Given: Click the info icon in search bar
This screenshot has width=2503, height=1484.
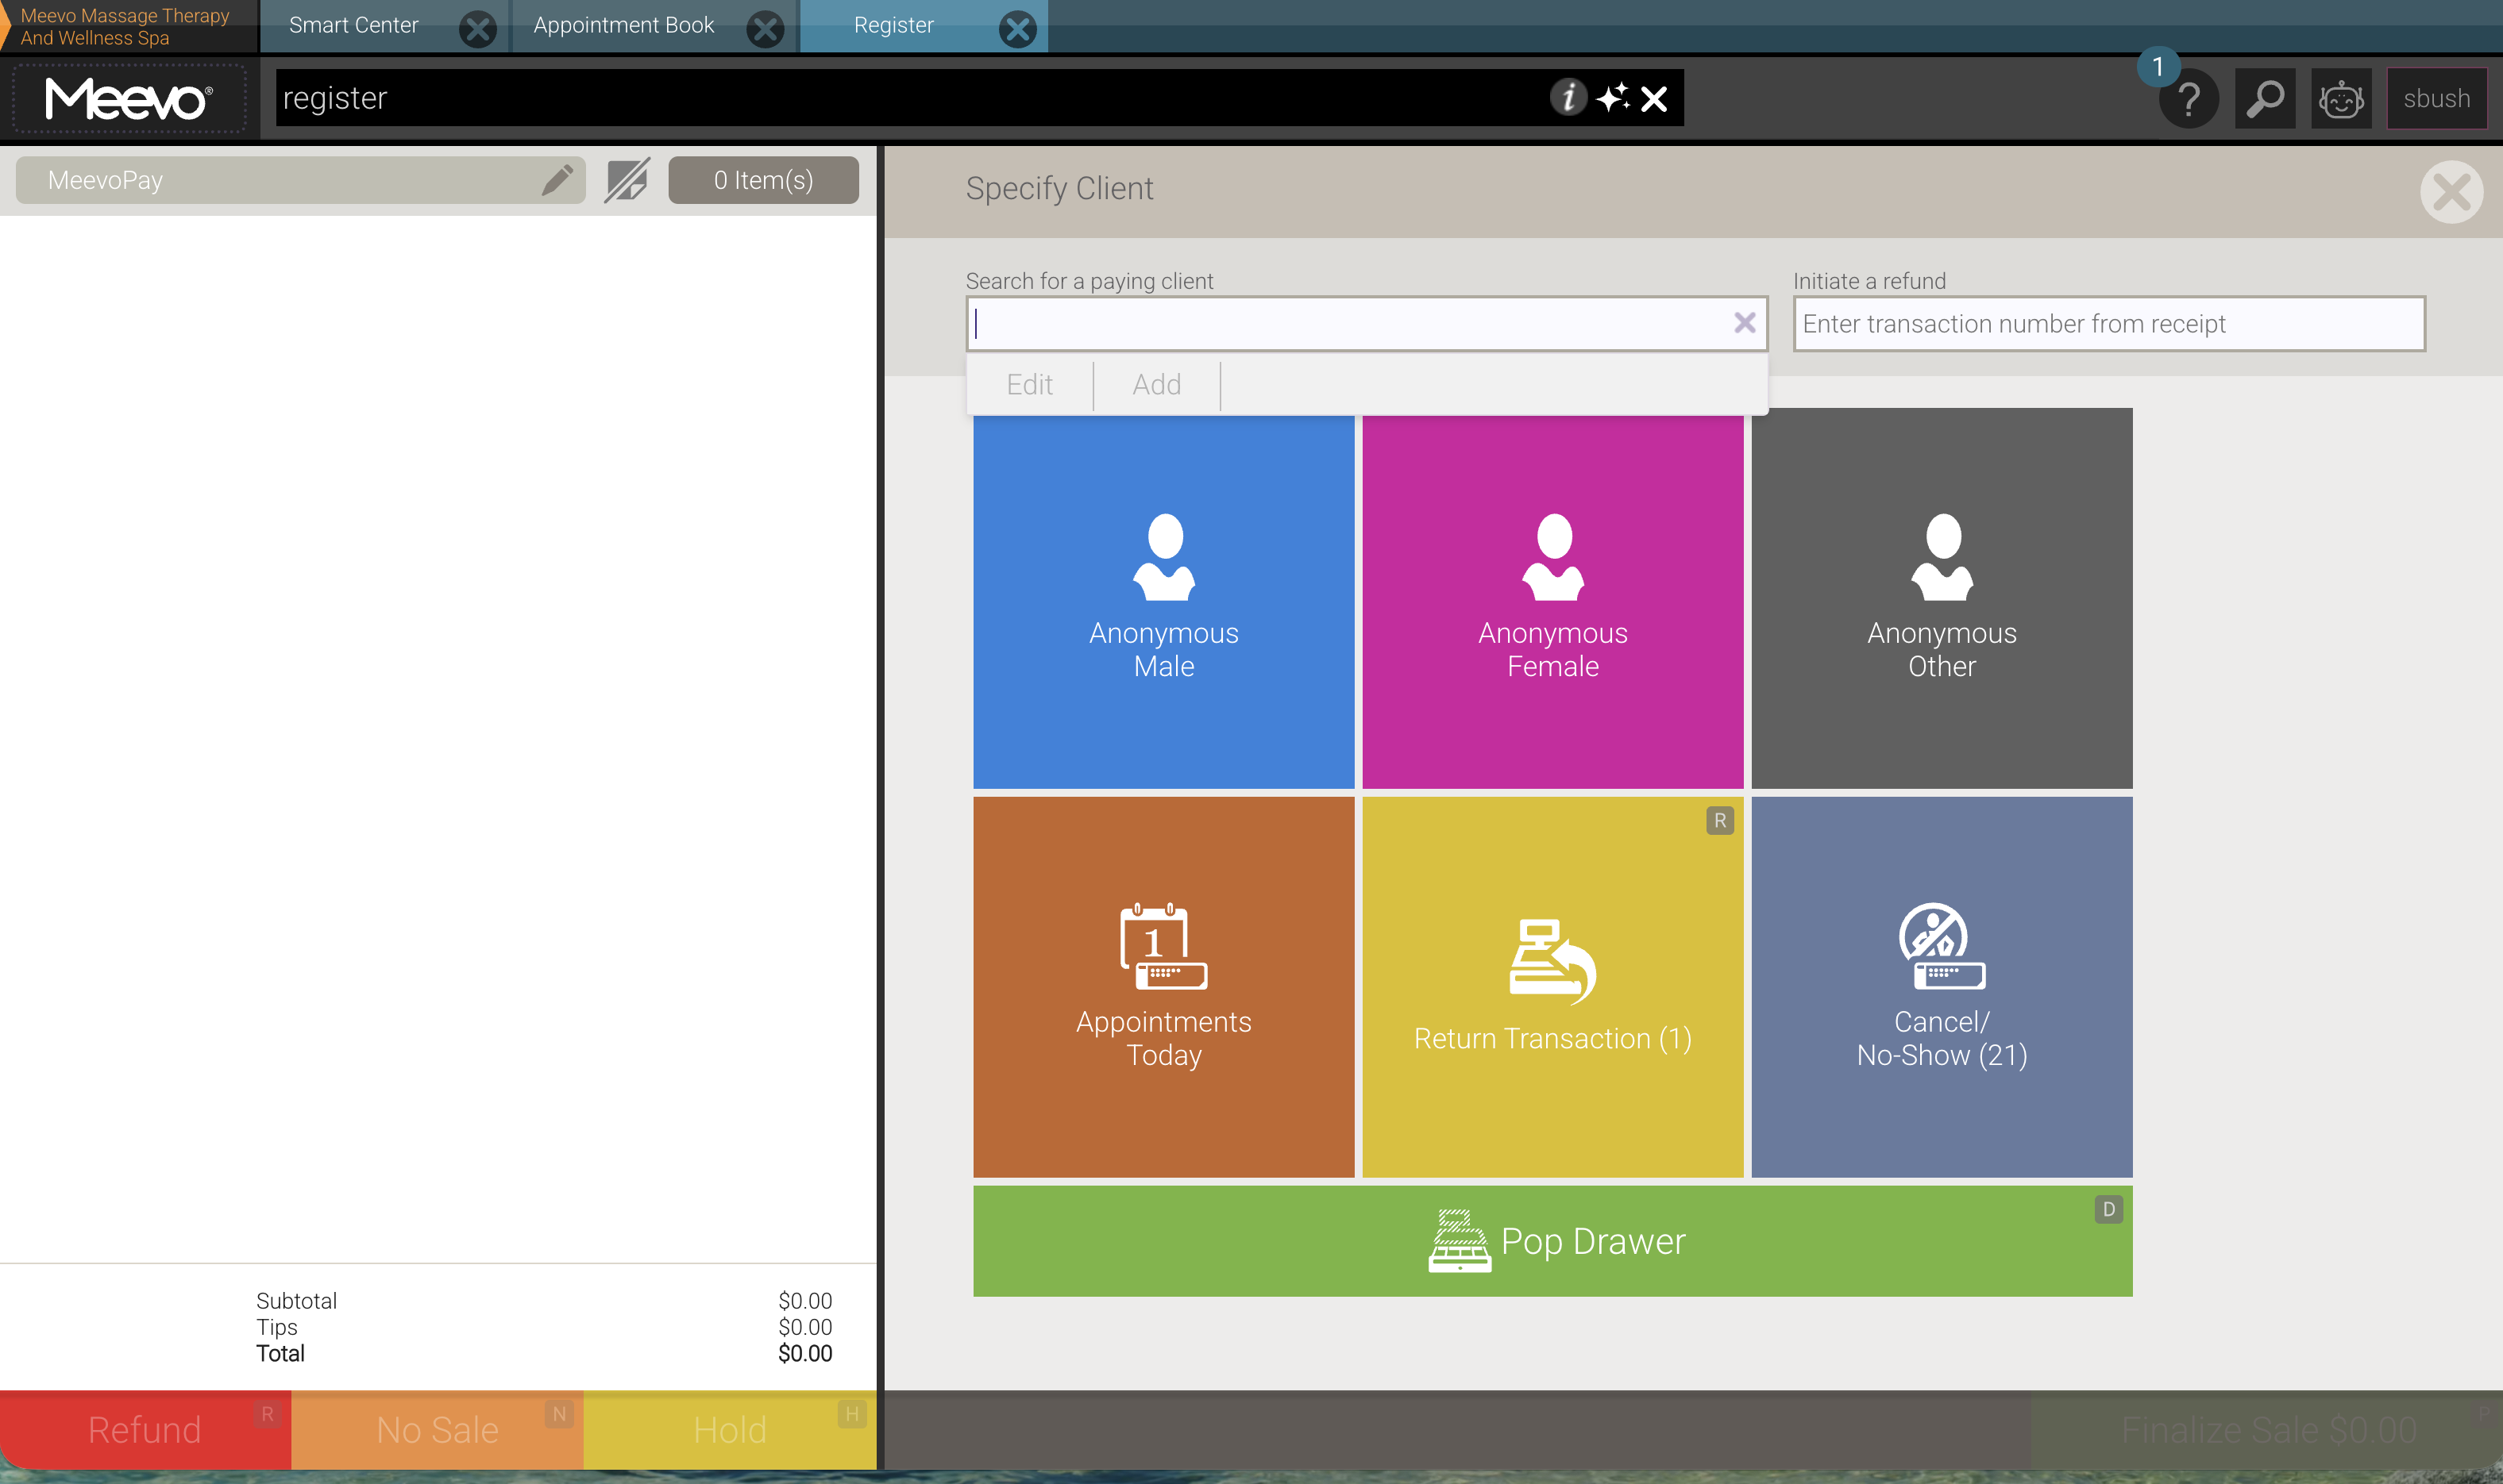Looking at the screenshot, I should [1568, 98].
